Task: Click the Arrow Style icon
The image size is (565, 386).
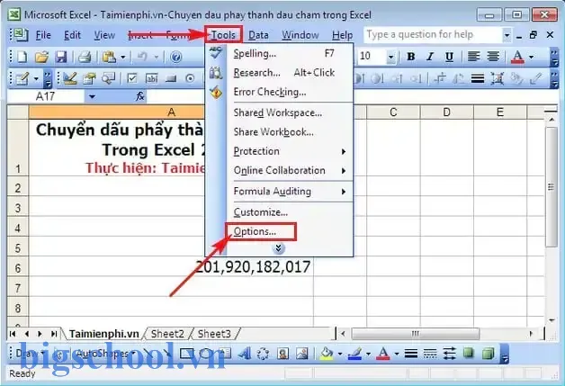Action: point(449,354)
